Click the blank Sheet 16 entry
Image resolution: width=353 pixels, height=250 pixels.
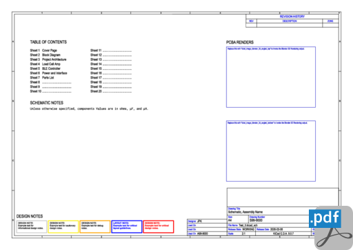(111, 73)
